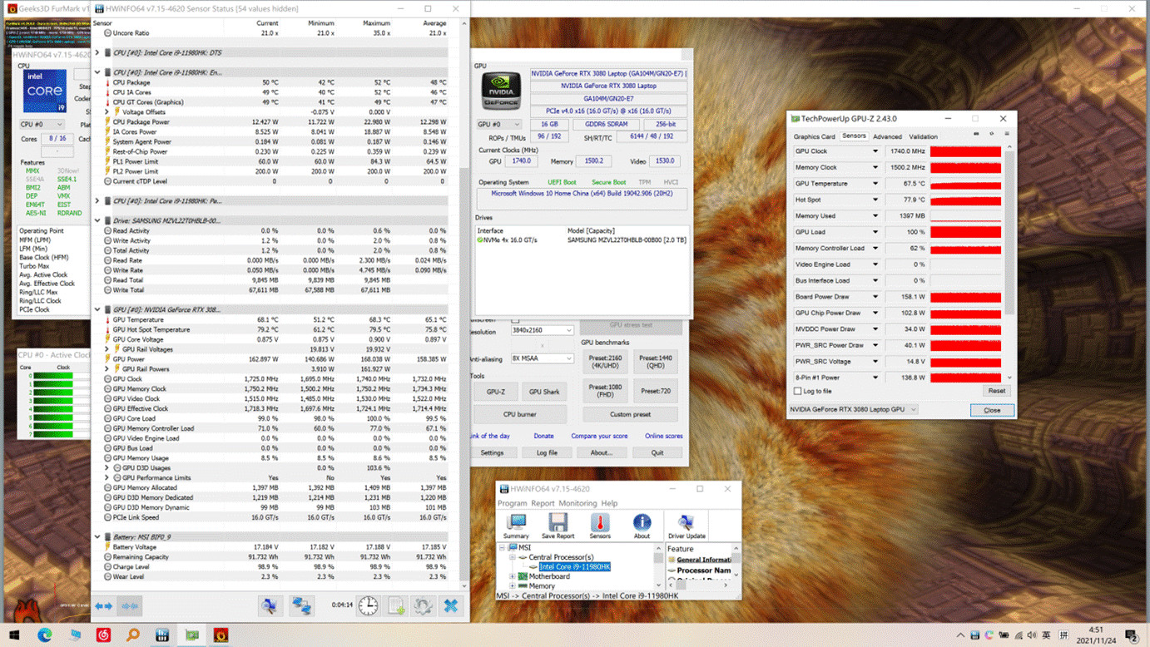This screenshot has height=647, width=1150.
Task: Launch Microsoft Edge from taskbar
Action: (x=45, y=635)
